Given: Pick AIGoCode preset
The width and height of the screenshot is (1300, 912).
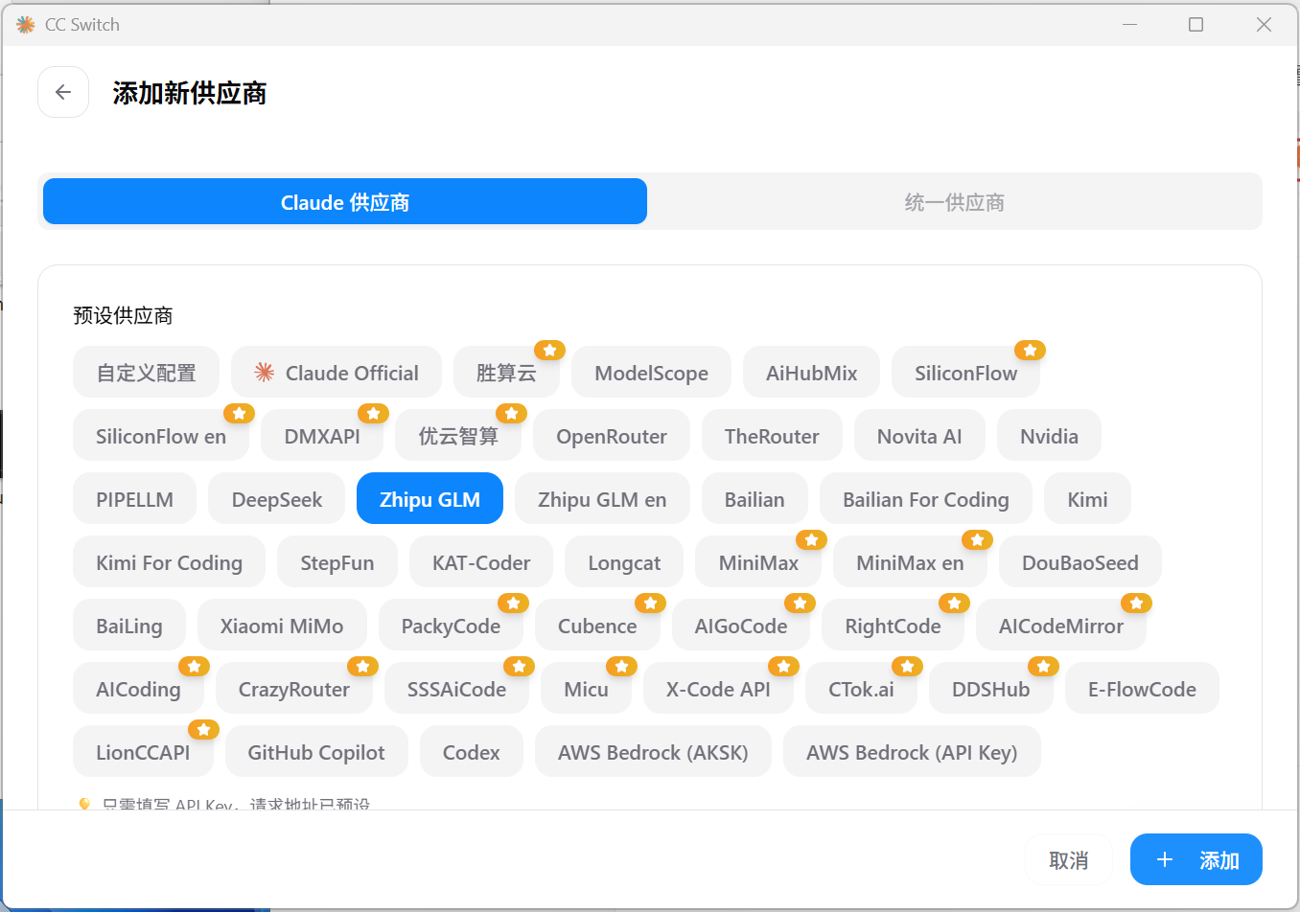Looking at the screenshot, I should tap(741, 625).
